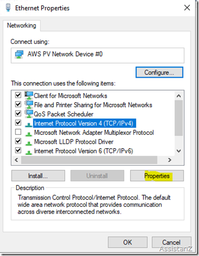This screenshot has height=256, width=199.
Task: Uncheck Client for Microsoft Networks checkbox
Action: (18, 95)
